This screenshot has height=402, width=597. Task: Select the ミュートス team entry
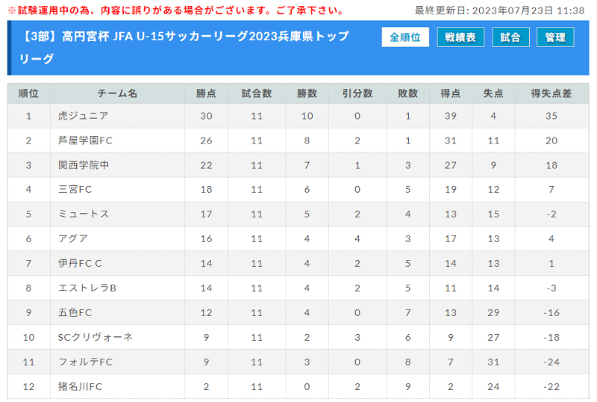84,214
